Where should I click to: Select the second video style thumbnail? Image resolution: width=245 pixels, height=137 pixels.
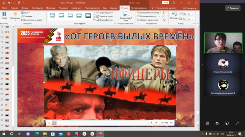point(61,15)
